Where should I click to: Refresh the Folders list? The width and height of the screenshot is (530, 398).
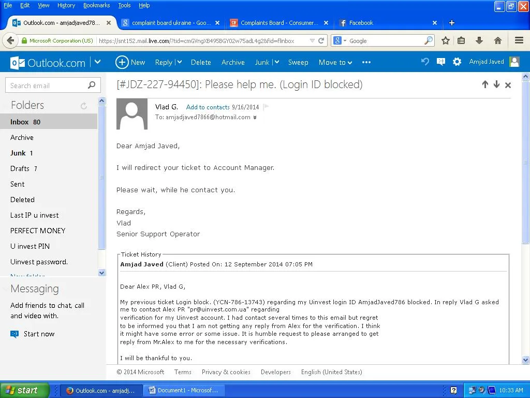pyautogui.click(x=83, y=106)
